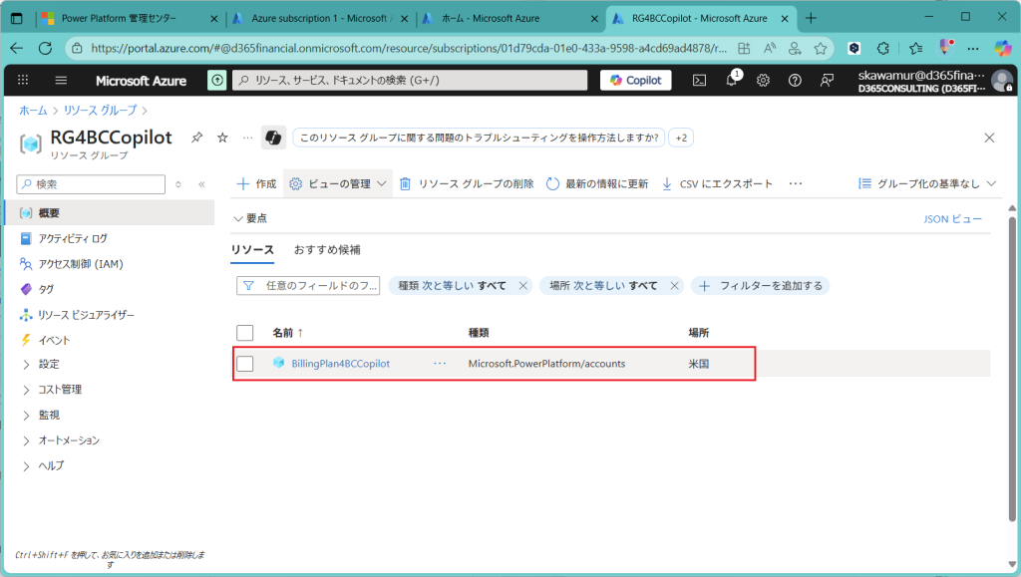Show the +2 additional Copilot suggestions
This screenshot has height=577, width=1021.
(x=681, y=138)
